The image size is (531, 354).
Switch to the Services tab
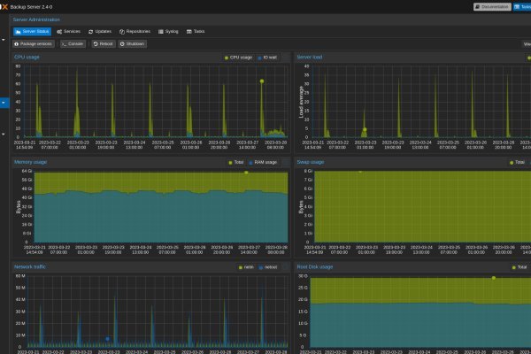(x=68, y=32)
